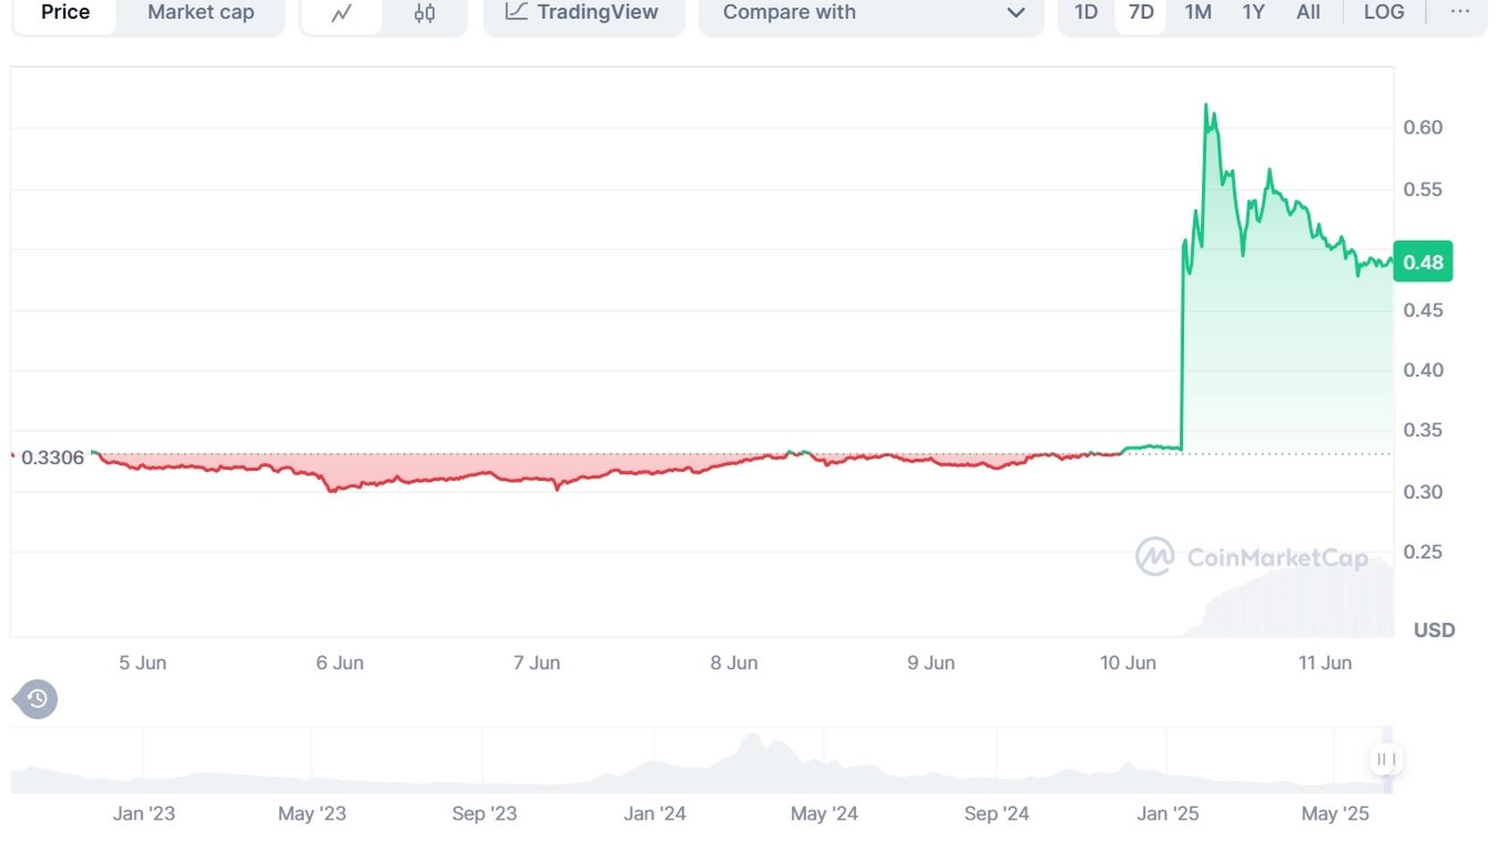Select the candlestick chart icon
The width and height of the screenshot is (1498, 841).
coord(424,13)
